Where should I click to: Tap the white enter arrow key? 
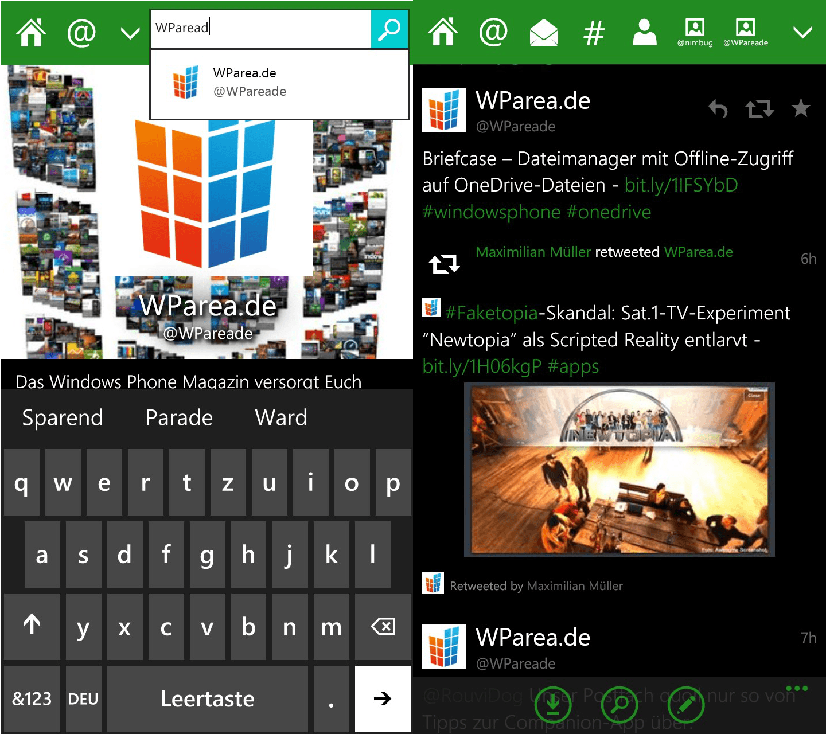coord(383,698)
